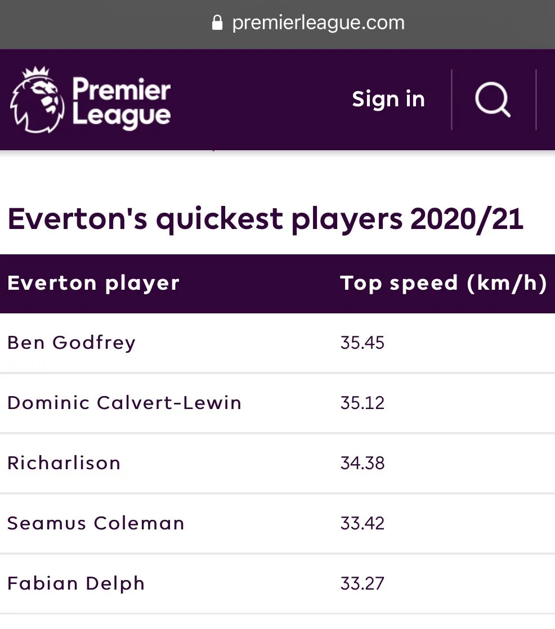Open search with the magnifying glass icon
Screen dimensions: 555x629
point(493,100)
